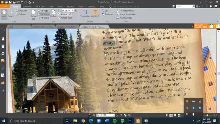220x124 pixels.
Task: Open the Protect ribbon tab
Action: click(x=70, y=7)
